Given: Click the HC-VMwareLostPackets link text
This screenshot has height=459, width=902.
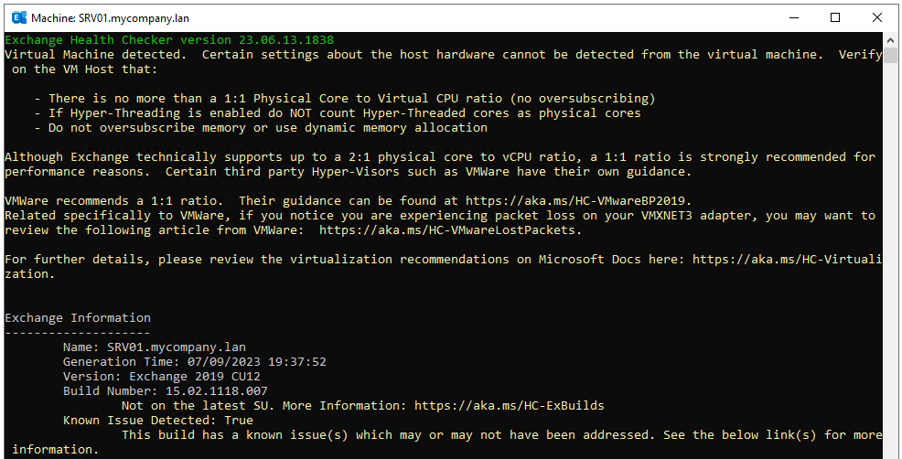Looking at the screenshot, I should point(447,230).
